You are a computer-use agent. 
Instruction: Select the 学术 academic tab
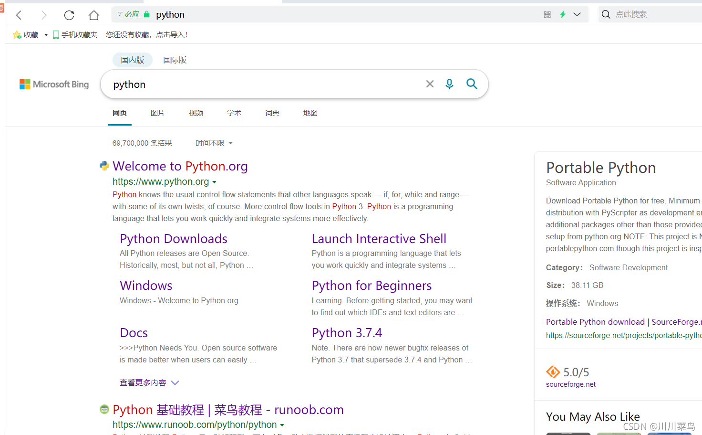pos(234,113)
